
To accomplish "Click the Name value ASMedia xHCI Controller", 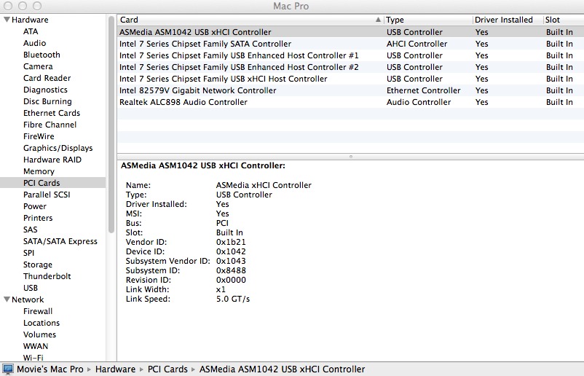I will tap(264, 185).
